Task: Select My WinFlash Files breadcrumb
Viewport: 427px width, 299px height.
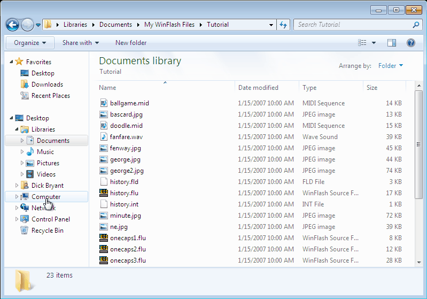Action: pos(169,25)
